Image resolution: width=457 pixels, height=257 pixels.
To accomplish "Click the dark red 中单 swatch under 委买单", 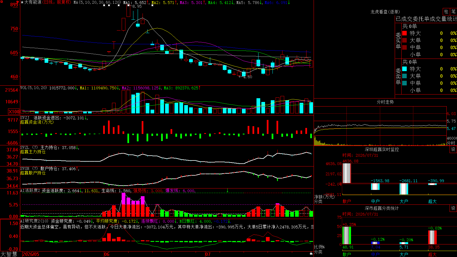I will [404, 47].
